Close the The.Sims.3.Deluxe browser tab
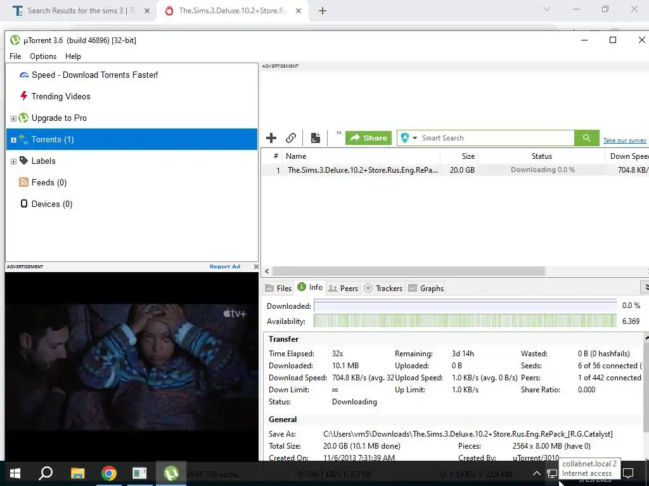Viewport: 649px width, 486px height. pos(299,11)
